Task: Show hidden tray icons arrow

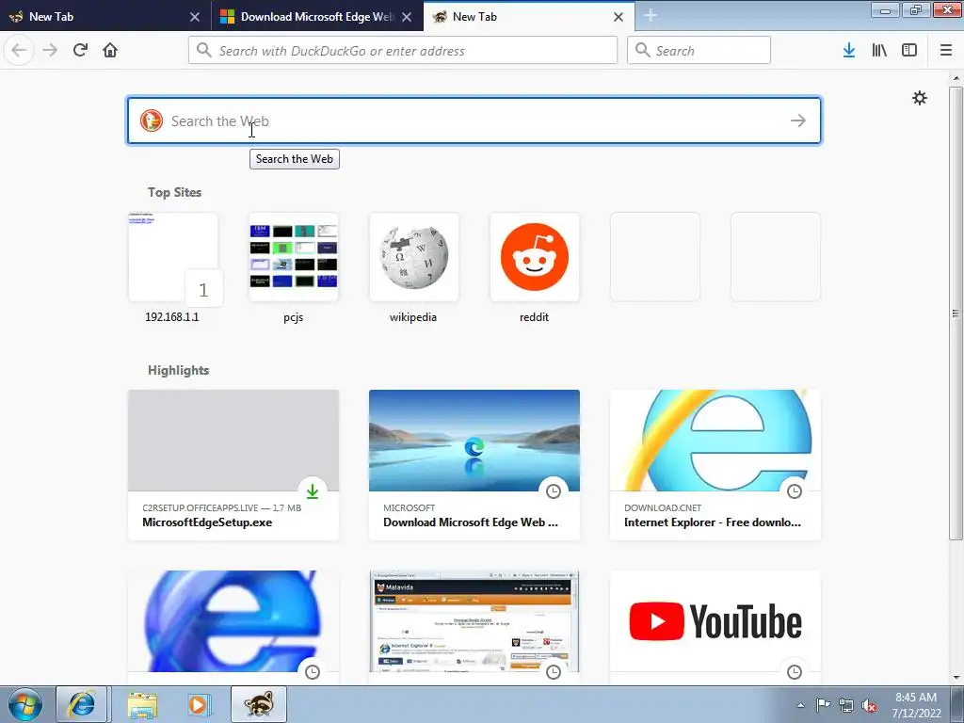Action: pos(800,705)
